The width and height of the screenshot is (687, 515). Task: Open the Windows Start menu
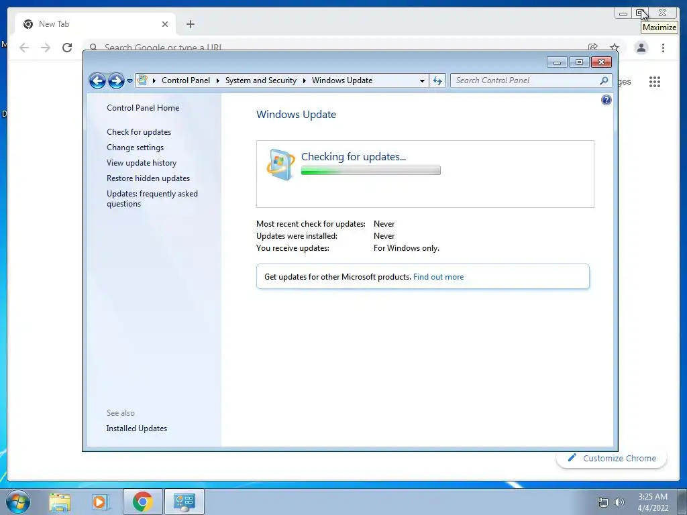click(18, 502)
